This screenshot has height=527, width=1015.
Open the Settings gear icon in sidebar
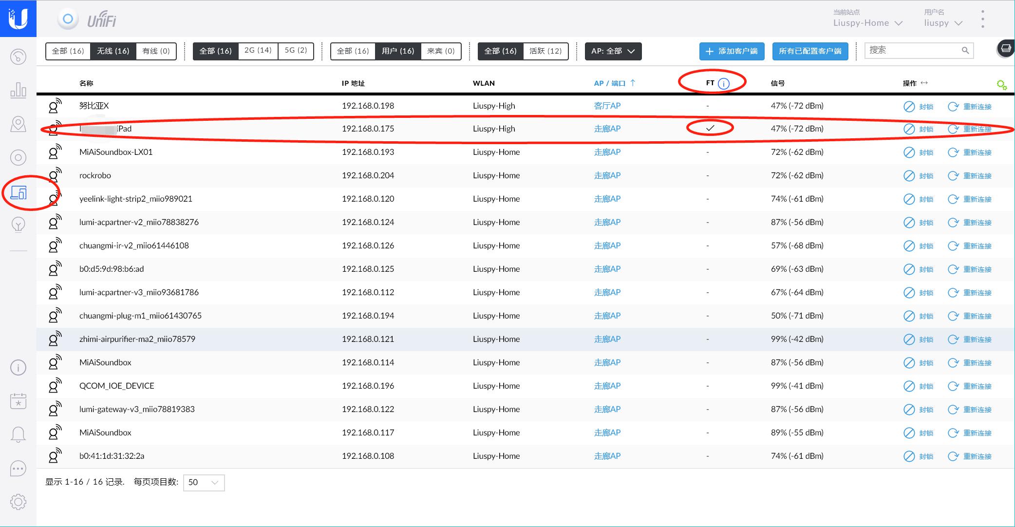point(18,502)
